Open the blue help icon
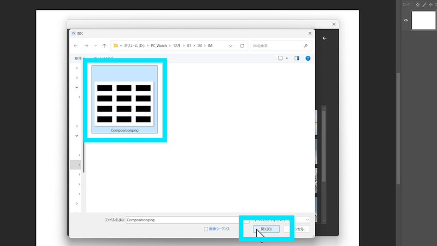 [308, 58]
